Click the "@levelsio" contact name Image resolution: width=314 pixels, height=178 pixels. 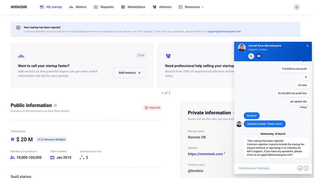[x=195, y=171]
